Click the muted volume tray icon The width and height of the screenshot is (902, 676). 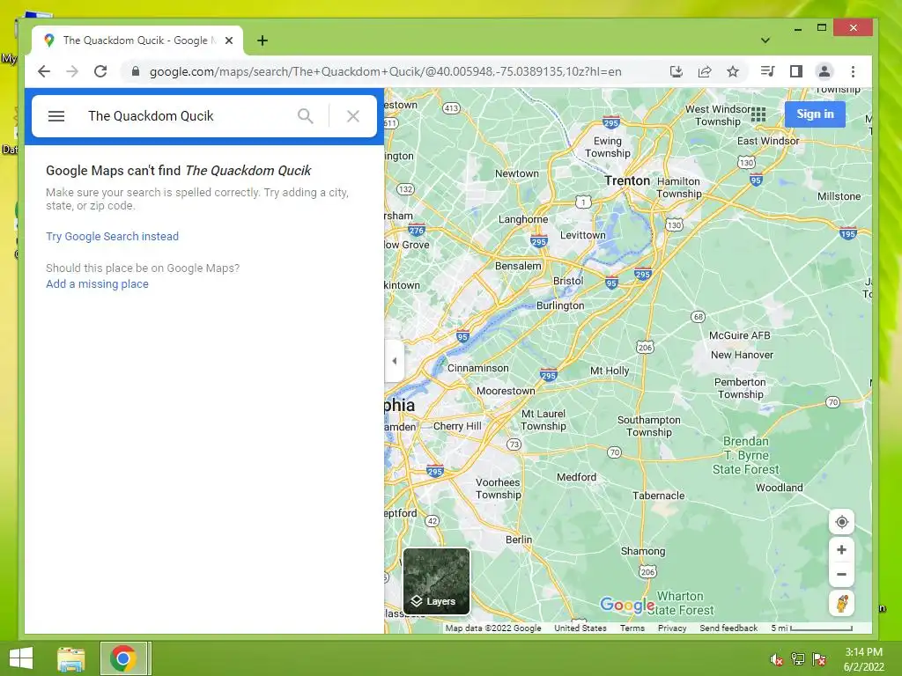[x=777, y=659]
